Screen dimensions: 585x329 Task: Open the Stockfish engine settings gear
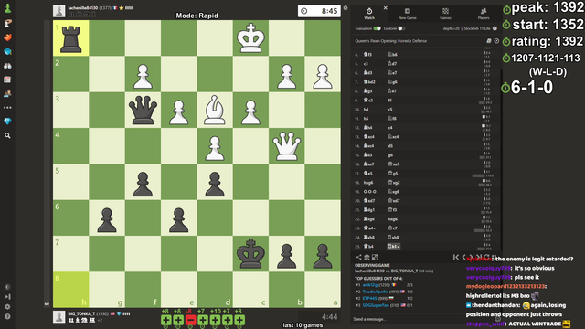click(495, 28)
